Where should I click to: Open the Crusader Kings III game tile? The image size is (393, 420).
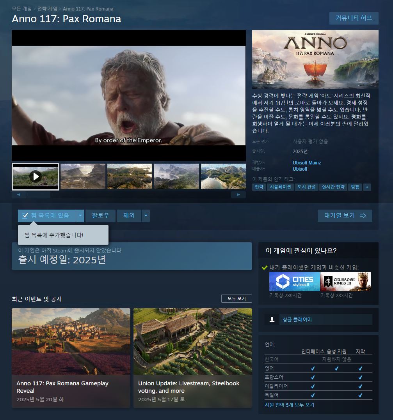coord(346,282)
